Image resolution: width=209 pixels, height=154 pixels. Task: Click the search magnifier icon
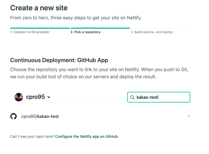tap(132, 97)
